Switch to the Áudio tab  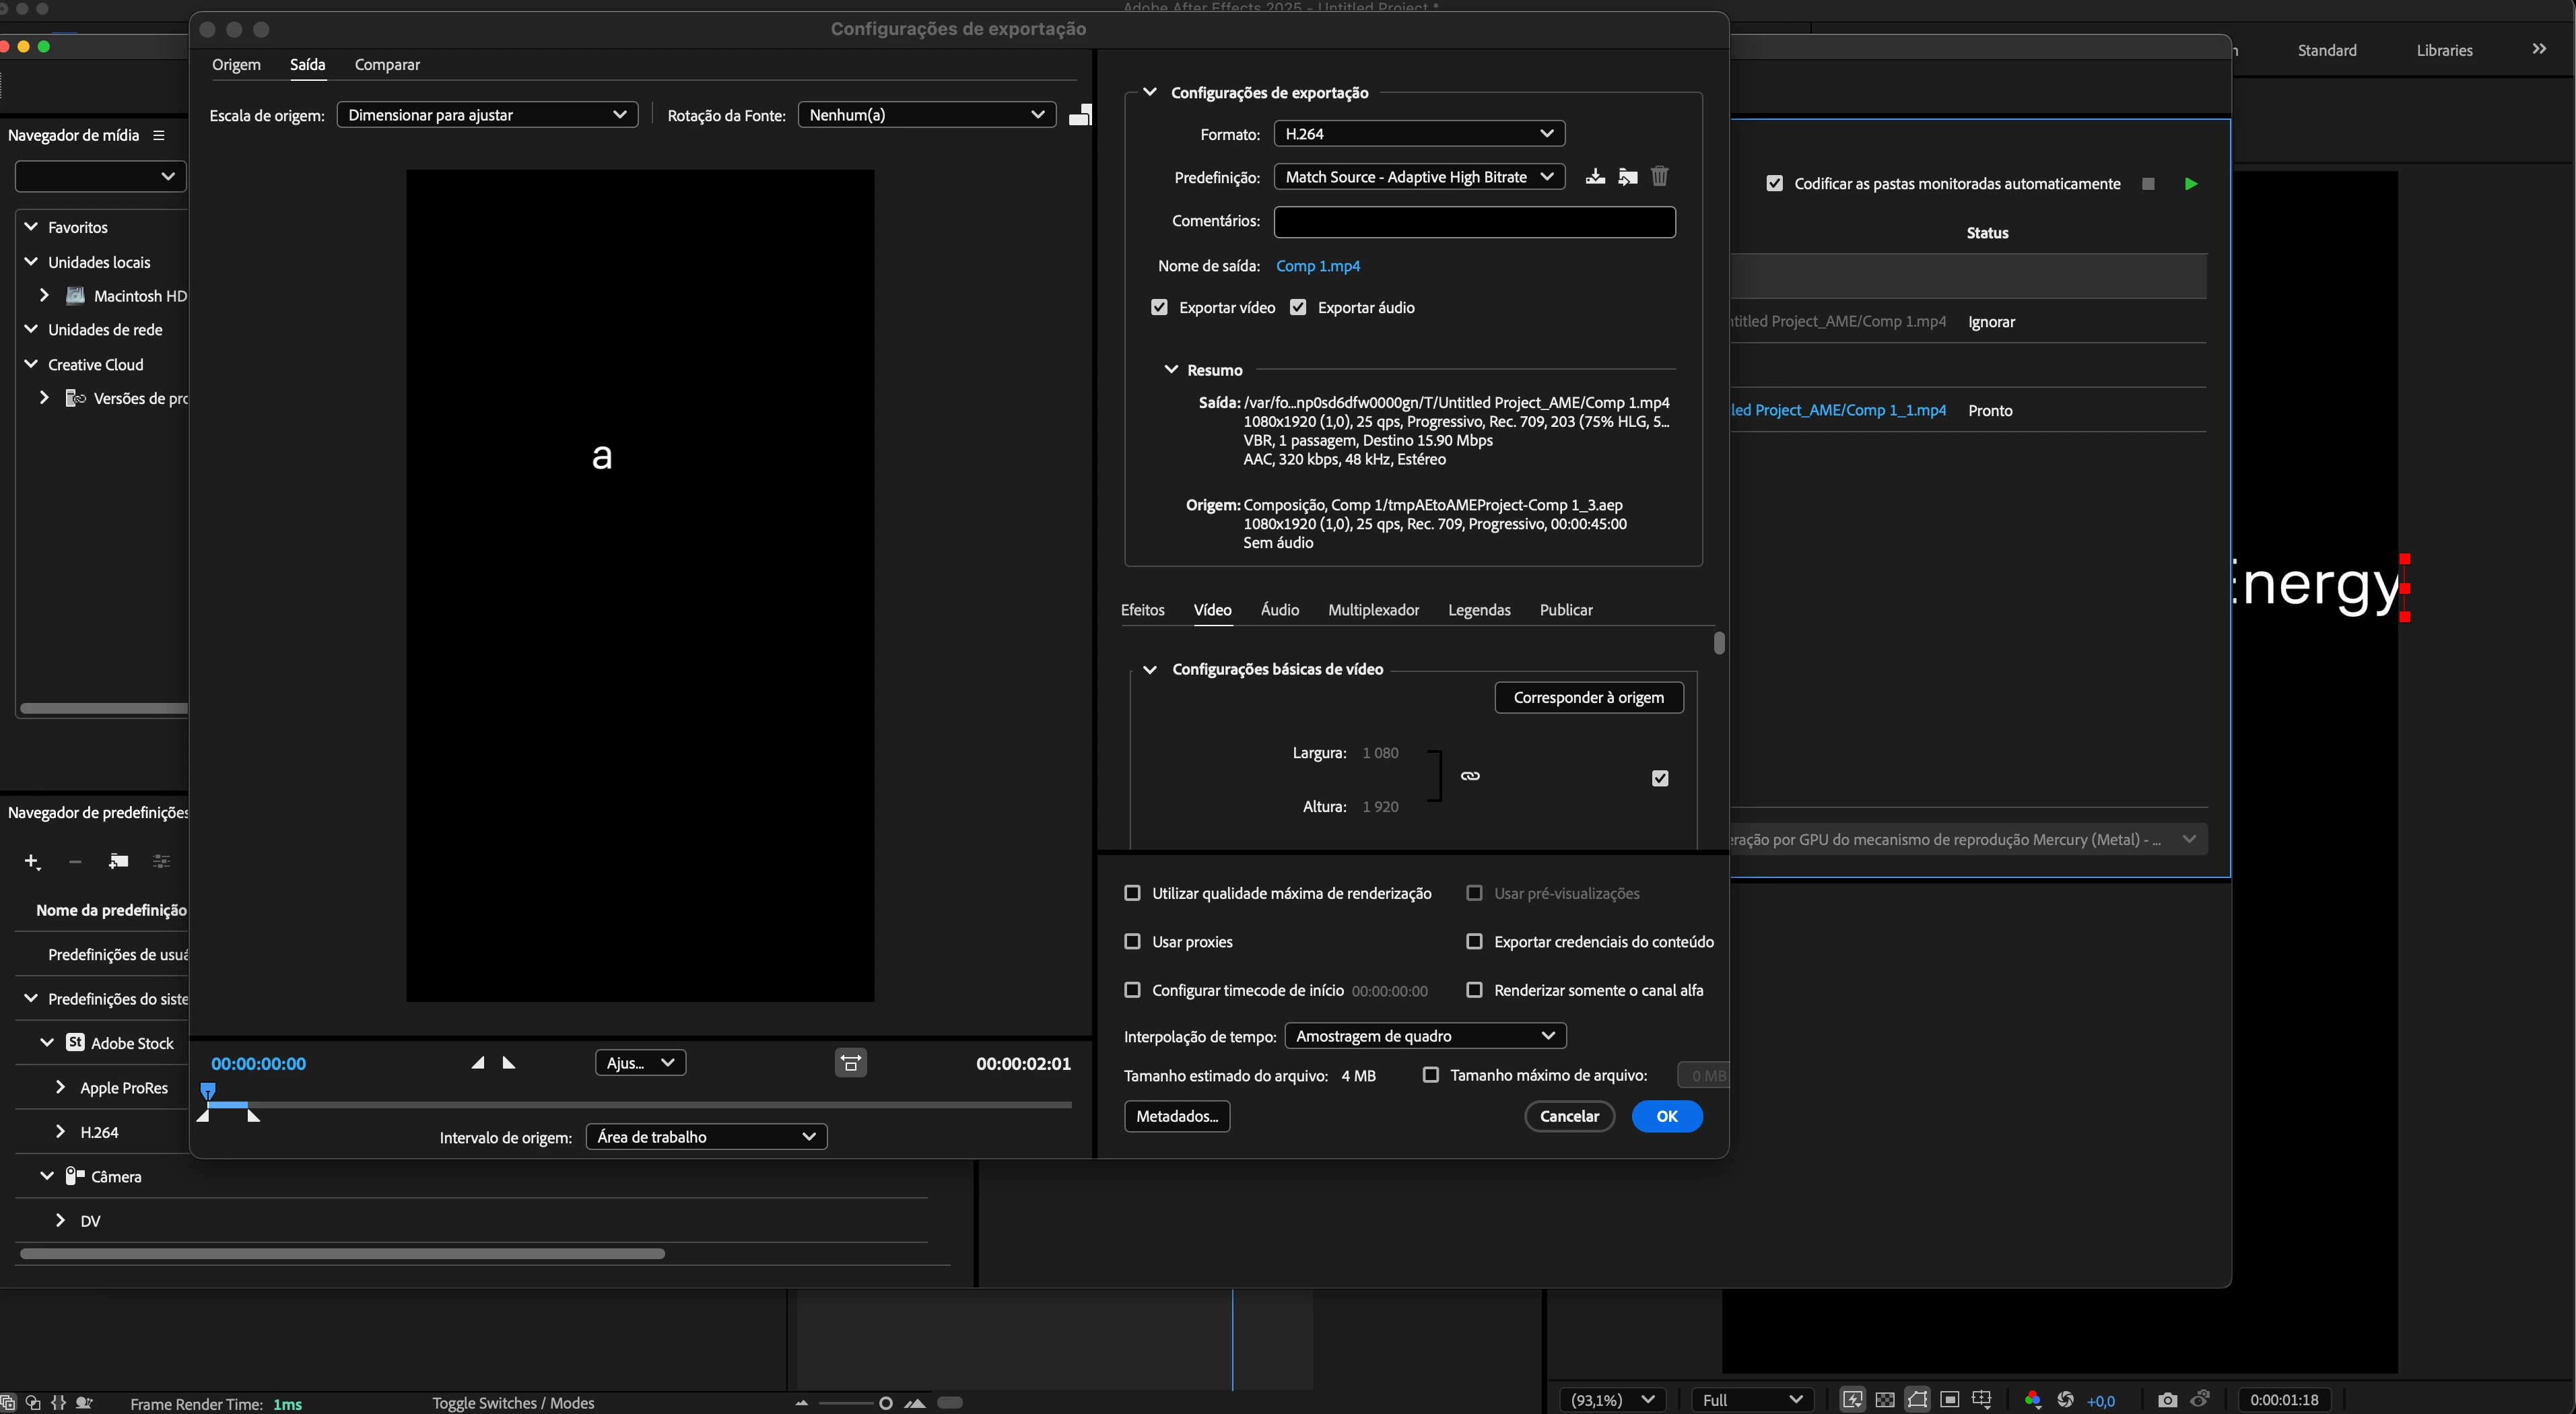click(x=1279, y=610)
